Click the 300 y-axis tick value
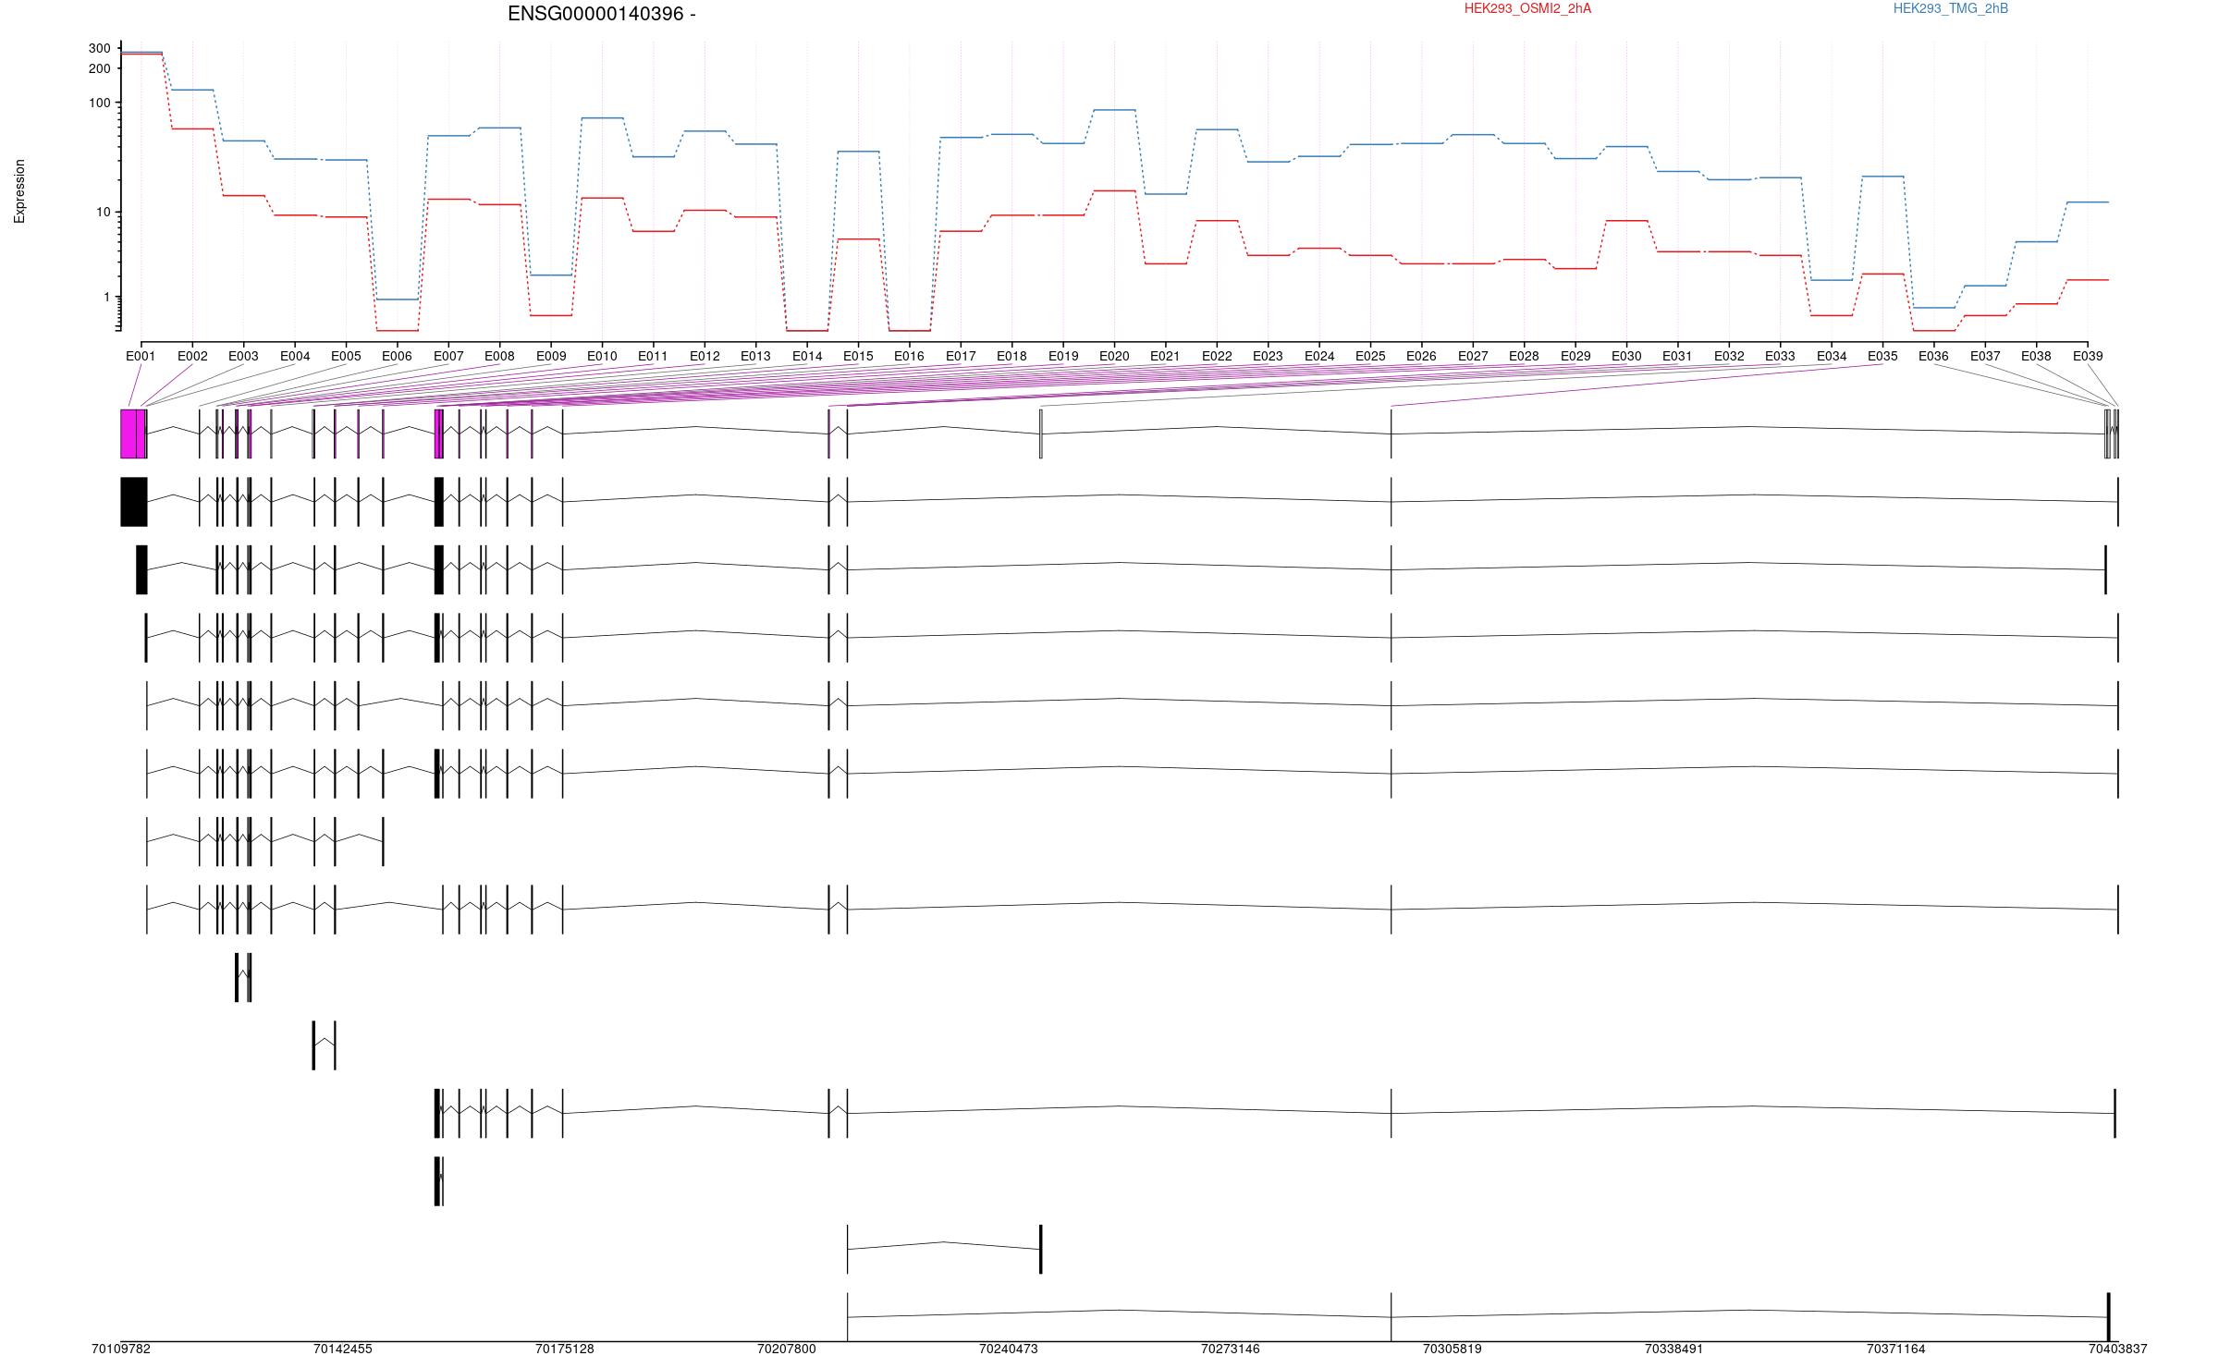The height and width of the screenshot is (1368, 2219). pos(100,48)
